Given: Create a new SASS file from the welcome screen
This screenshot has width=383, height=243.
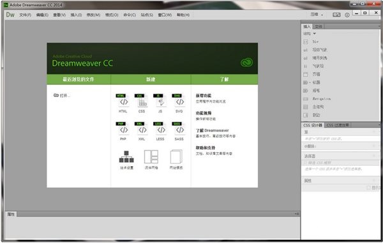Looking at the screenshot, I should click(x=179, y=131).
